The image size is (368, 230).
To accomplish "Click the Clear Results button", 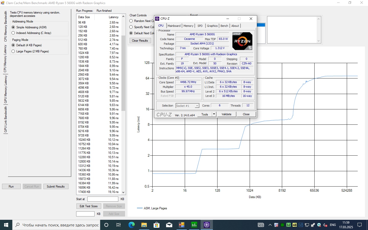I will pos(140,41).
